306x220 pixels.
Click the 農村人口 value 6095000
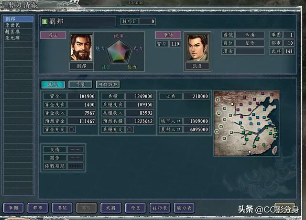[x=197, y=130]
